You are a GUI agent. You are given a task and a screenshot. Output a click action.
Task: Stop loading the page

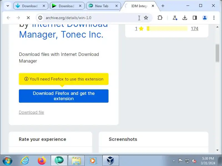click(28, 18)
